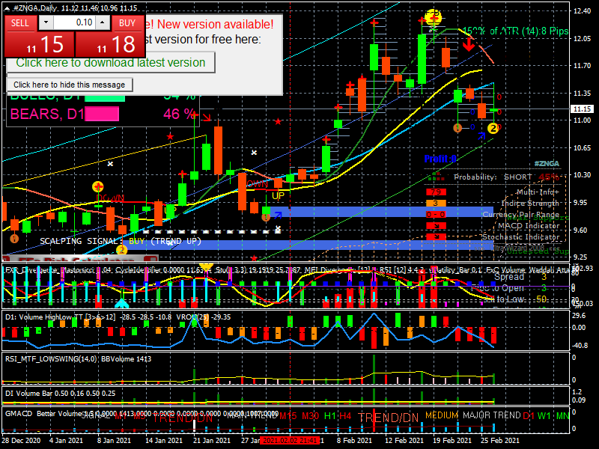Click the yellow circle marker at the chart top
The width and height of the screenshot is (599, 449).
434,16
